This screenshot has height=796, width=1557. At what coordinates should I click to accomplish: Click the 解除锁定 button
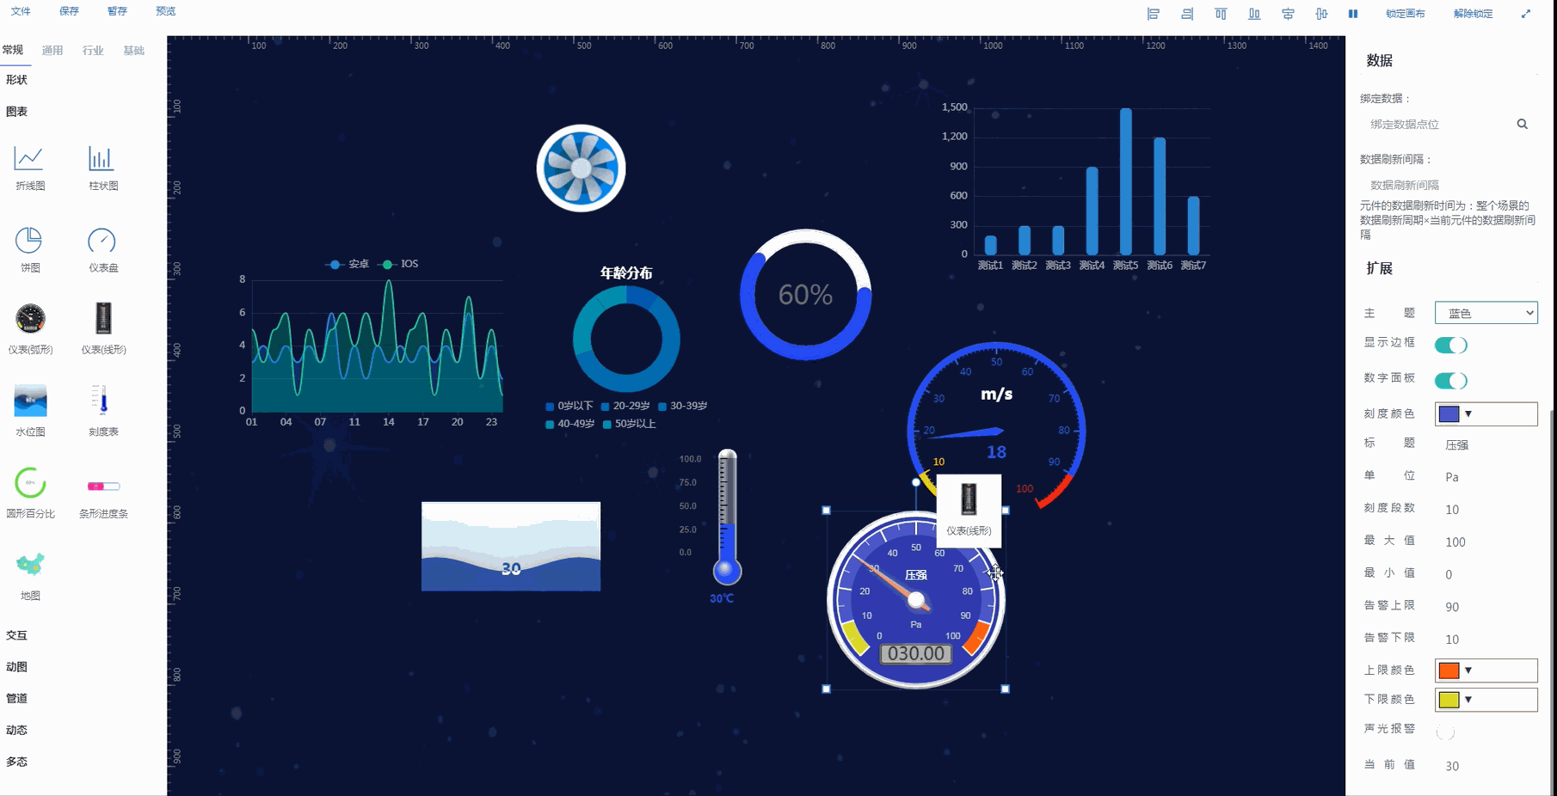click(x=1473, y=14)
